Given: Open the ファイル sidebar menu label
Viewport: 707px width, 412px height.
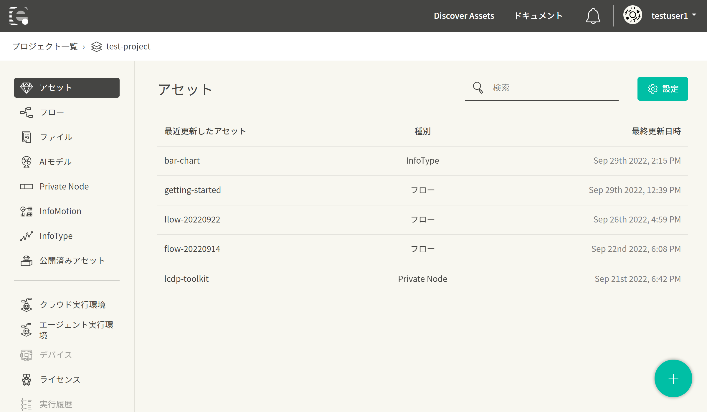Looking at the screenshot, I should click(56, 137).
